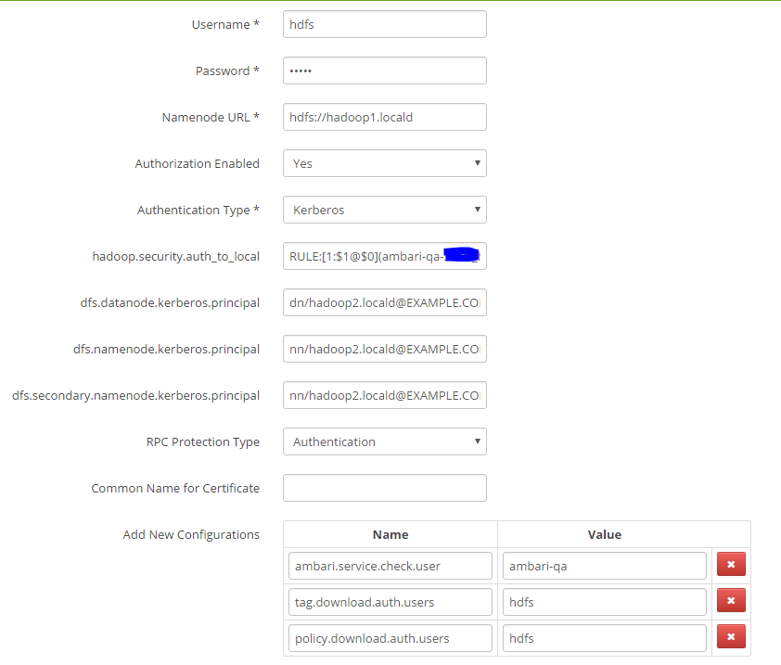Click the Namenode URL field

(x=384, y=117)
